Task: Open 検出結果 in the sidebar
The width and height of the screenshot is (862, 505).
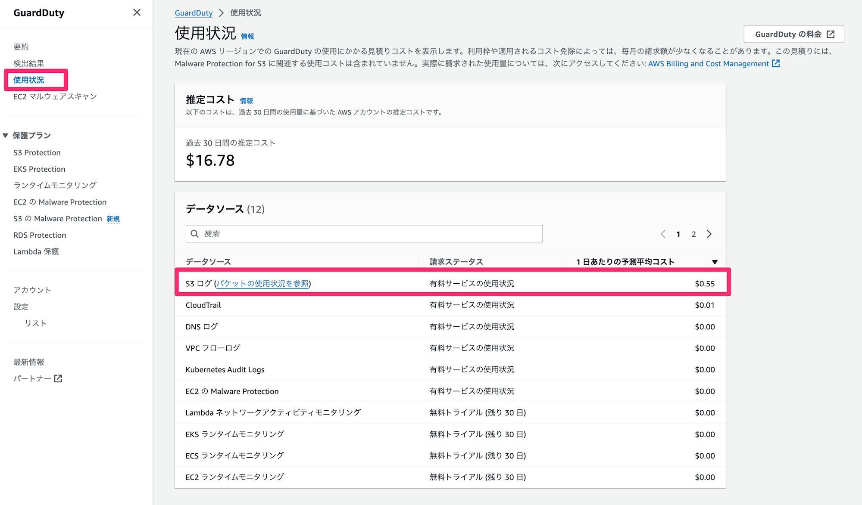Action: 29,63
